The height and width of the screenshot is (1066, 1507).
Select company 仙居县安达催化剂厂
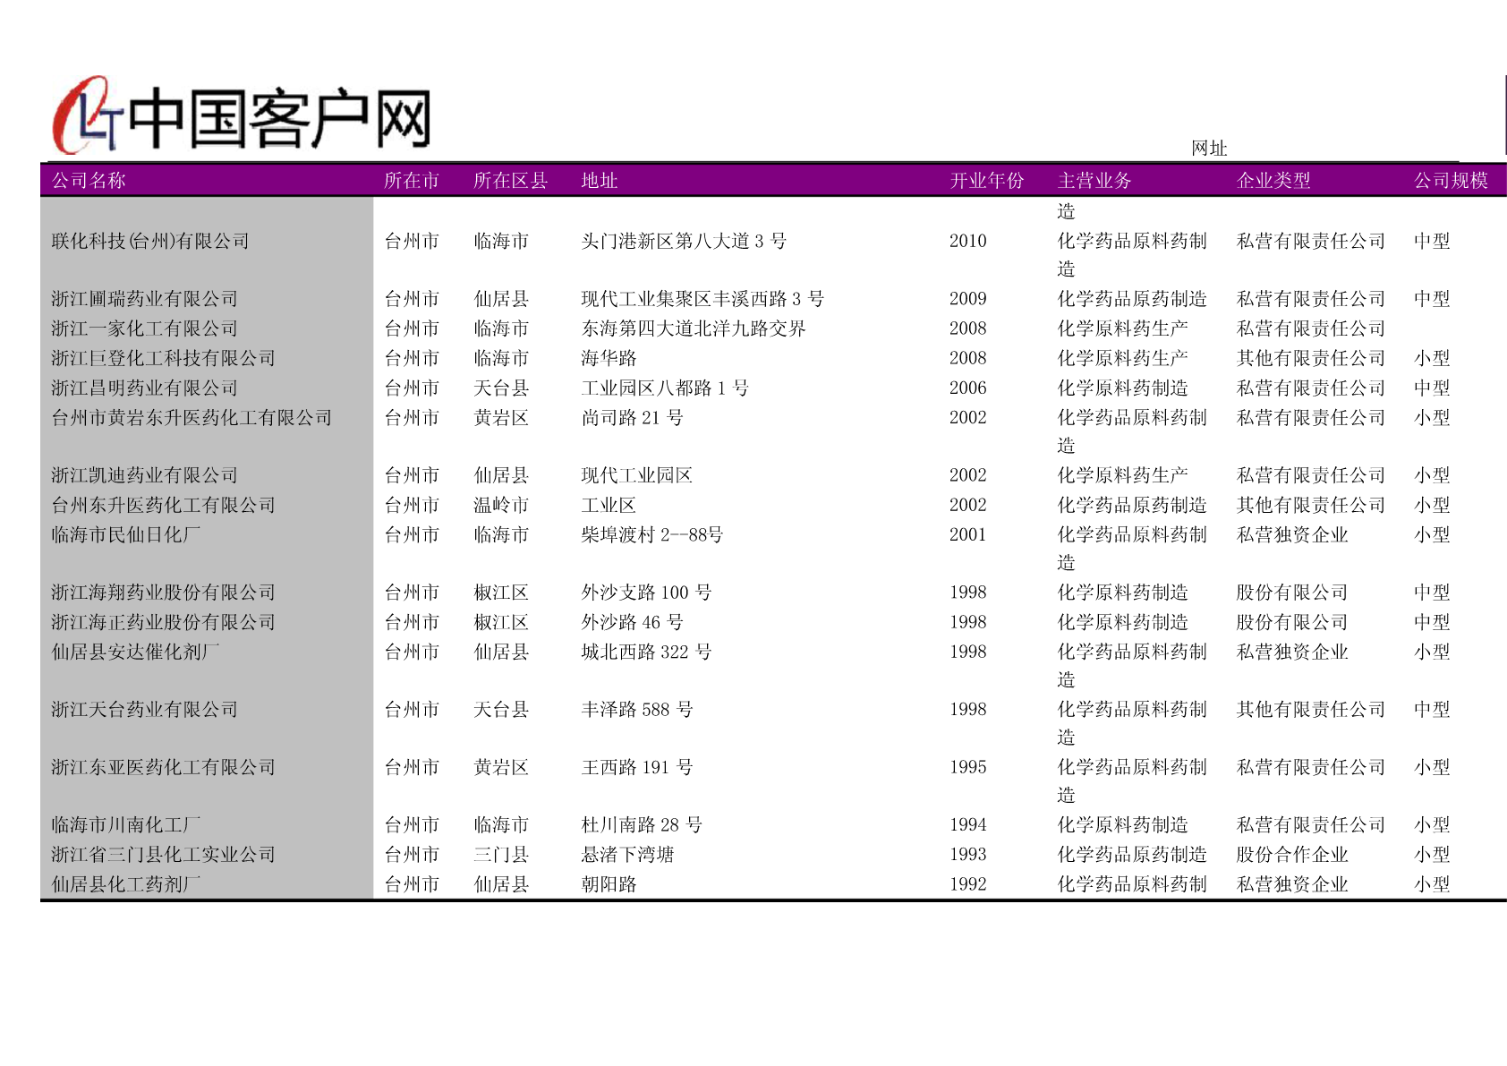click(135, 652)
